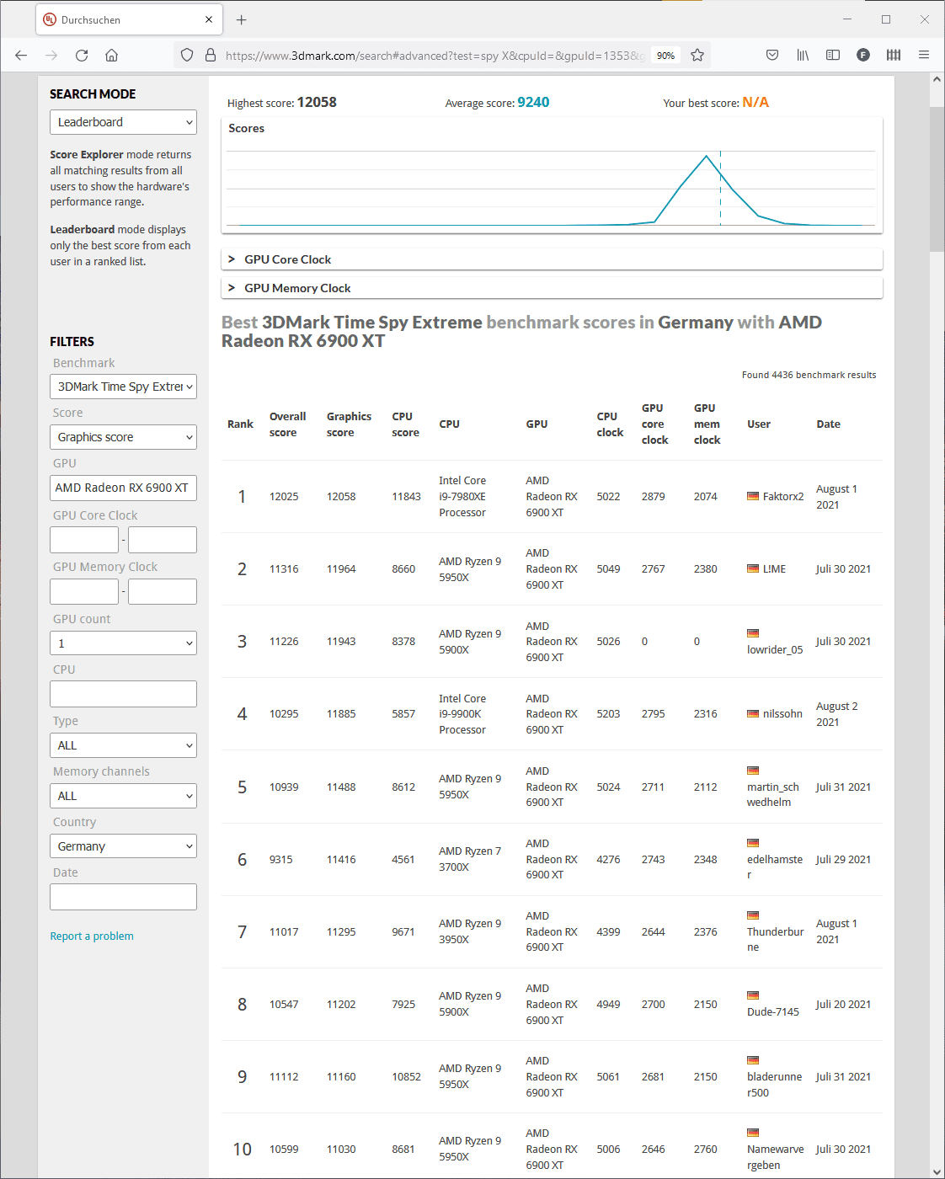Click the tracking protection shield icon
945x1179 pixels.
187,56
